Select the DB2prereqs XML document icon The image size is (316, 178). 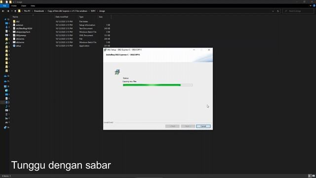click(x=14, y=35)
